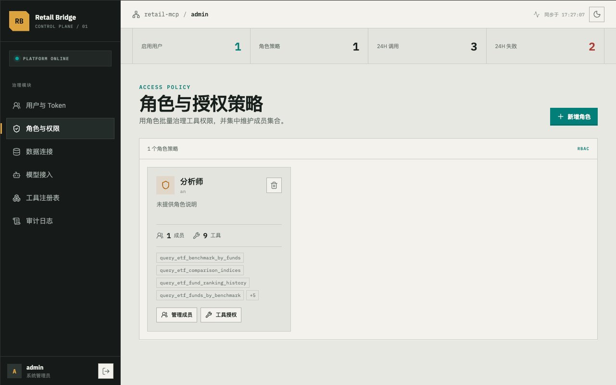Open 模型接入 page
Viewport: 616px width, 385px height.
pyautogui.click(x=60, y=175)
